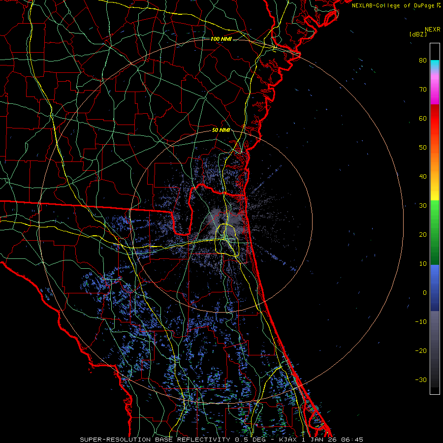Click the 10 value on dBZ scale

423,264
